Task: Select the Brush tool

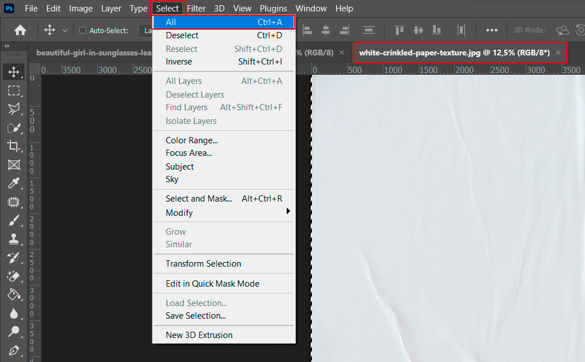Action: 14,220
